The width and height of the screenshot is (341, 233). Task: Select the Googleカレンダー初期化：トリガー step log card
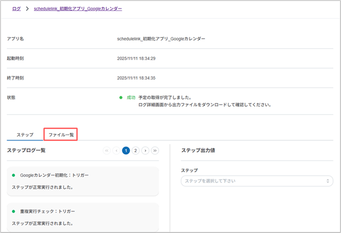click(x=85, y=181)
